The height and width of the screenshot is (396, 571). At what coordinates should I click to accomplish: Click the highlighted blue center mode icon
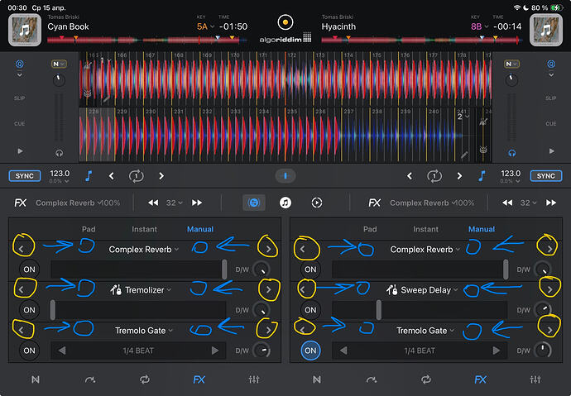click(x=254, y=203)
